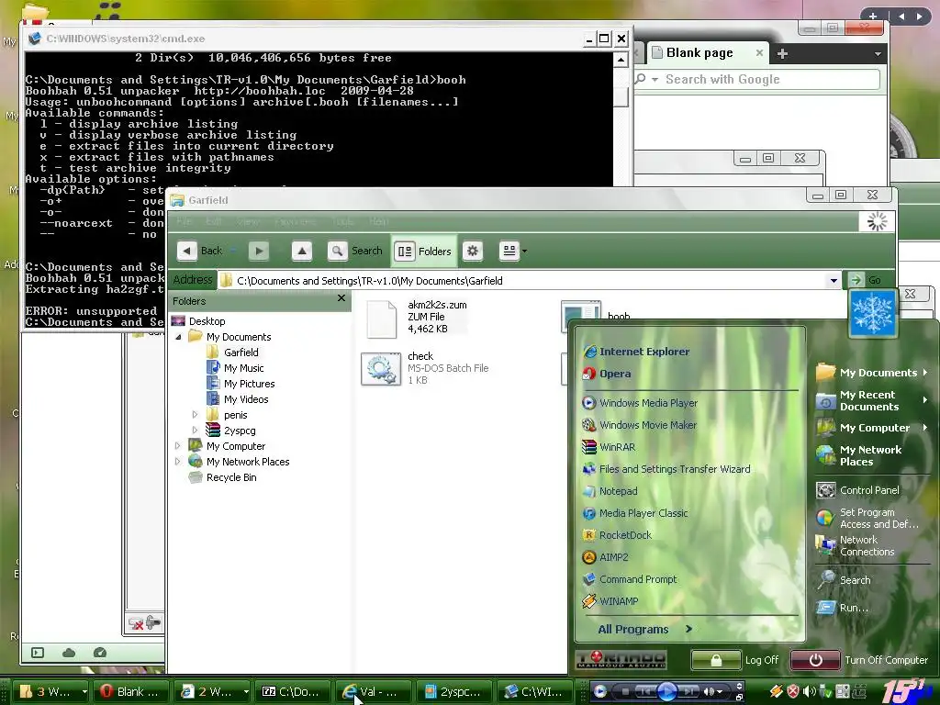Click the speaker volume tray icon

coord(809,692)
